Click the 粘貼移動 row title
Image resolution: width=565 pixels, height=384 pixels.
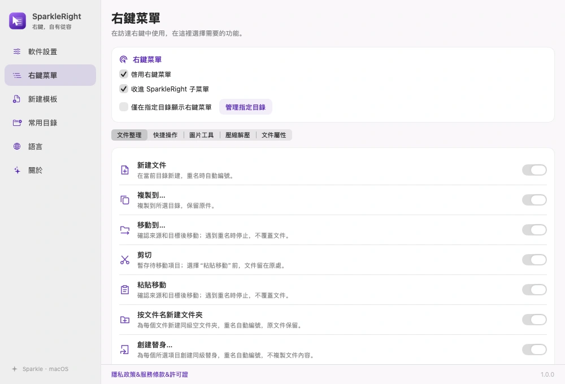(151, 285)
